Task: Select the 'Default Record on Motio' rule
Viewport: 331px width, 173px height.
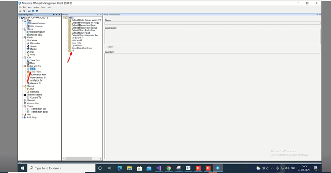Action: [x=84, y=25]
